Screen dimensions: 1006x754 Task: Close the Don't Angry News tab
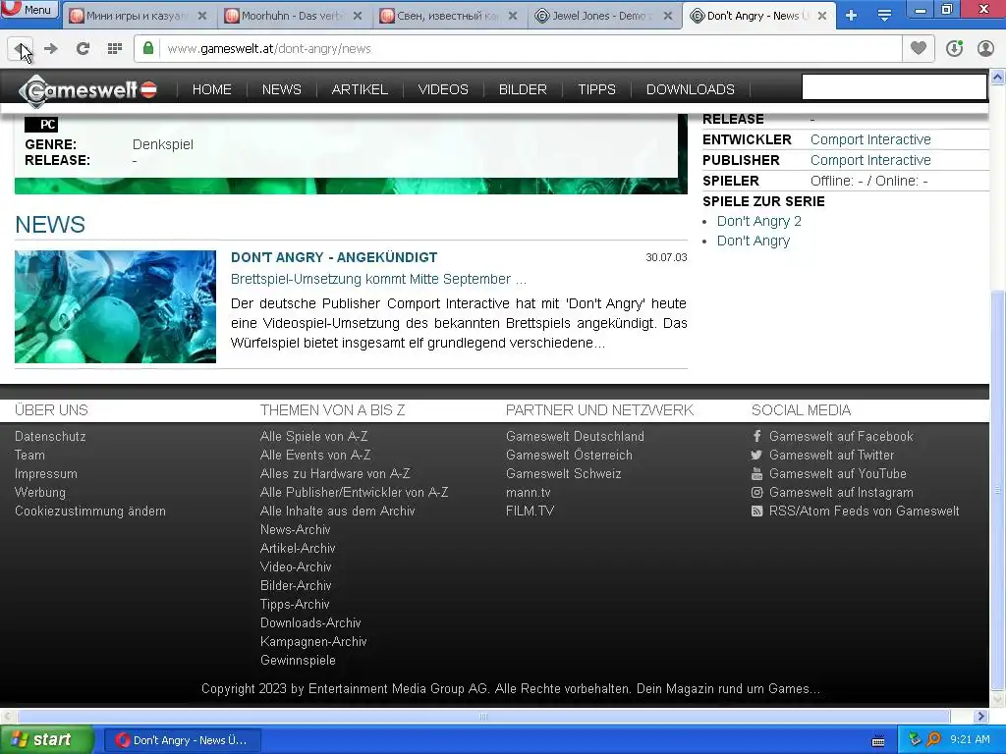point(822,16)
